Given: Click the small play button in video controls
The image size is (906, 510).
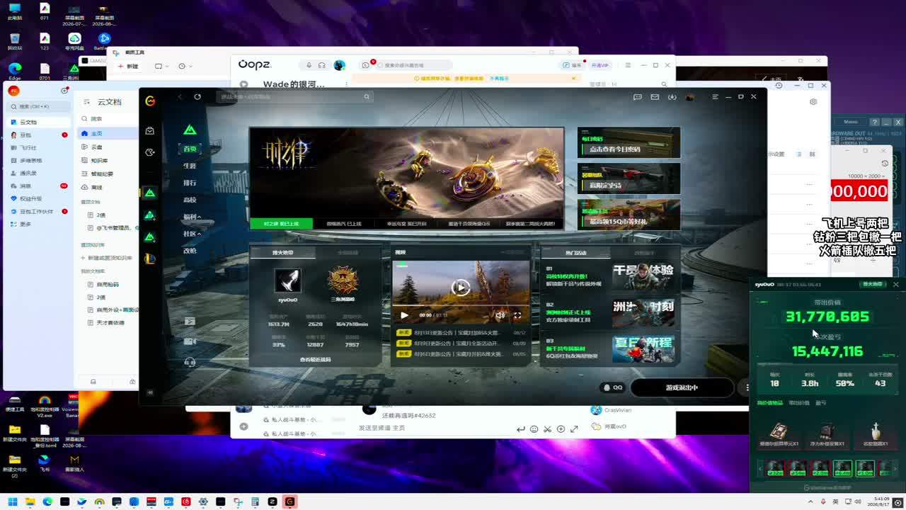Looking at the screenshot, I should [x=404, y=315].
